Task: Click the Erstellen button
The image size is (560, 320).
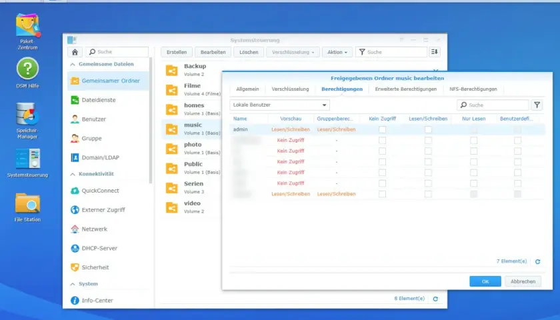Action: coord(177,52)
